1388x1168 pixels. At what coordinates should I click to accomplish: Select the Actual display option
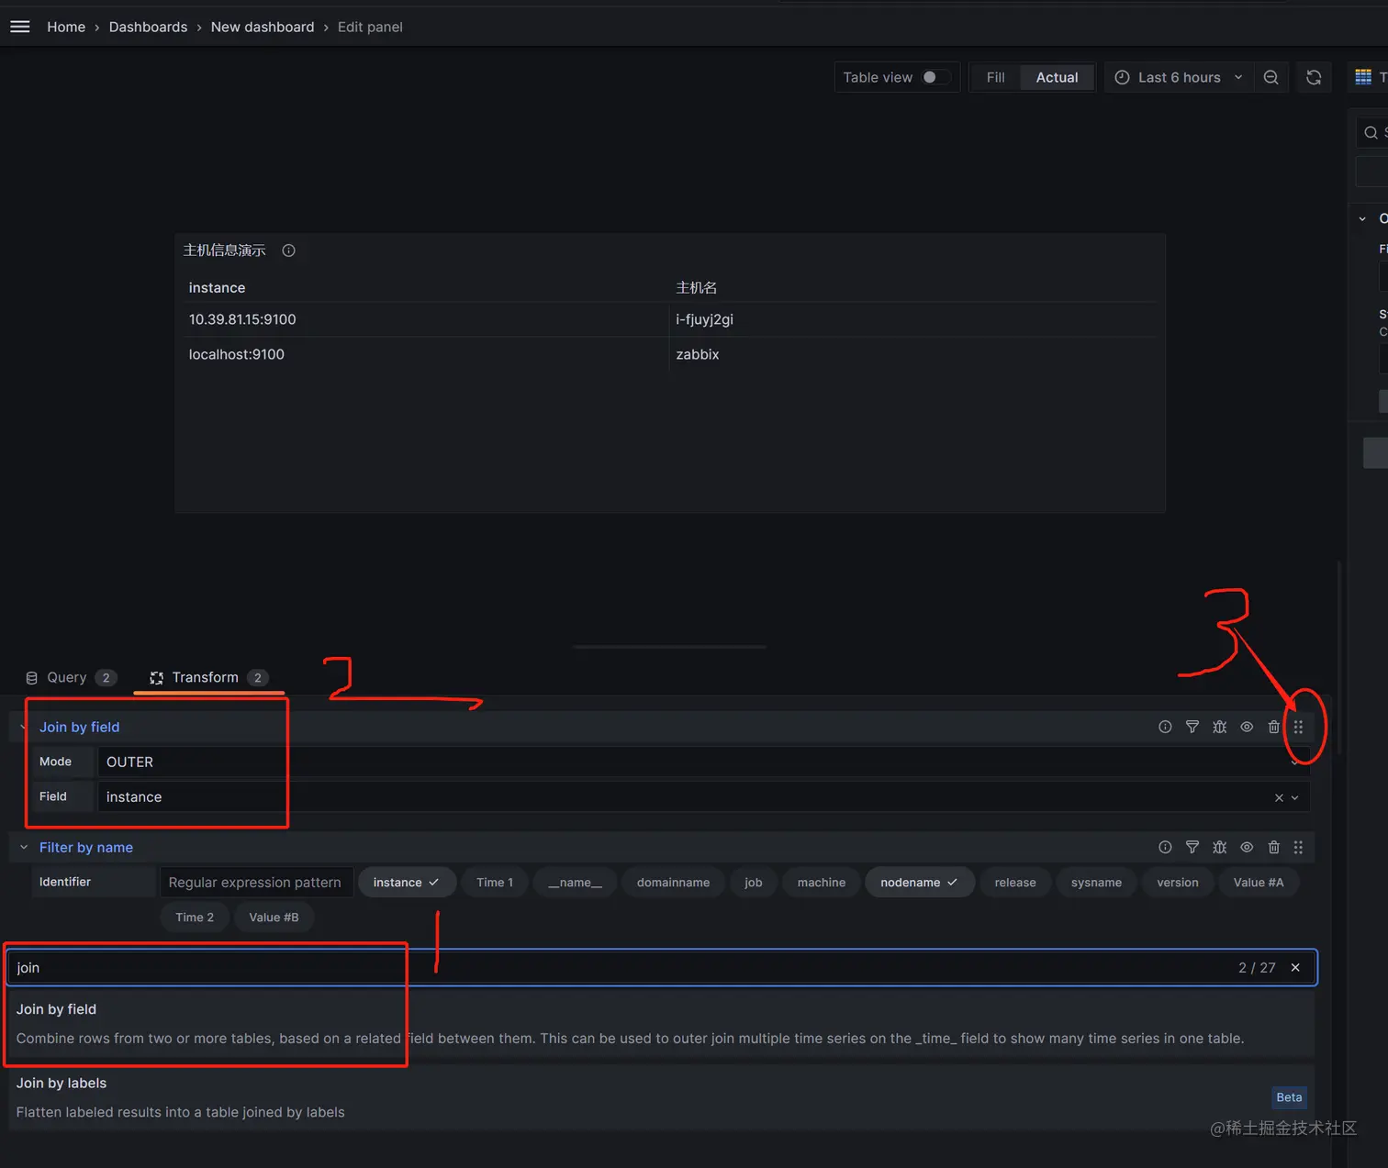[1057, 77]
